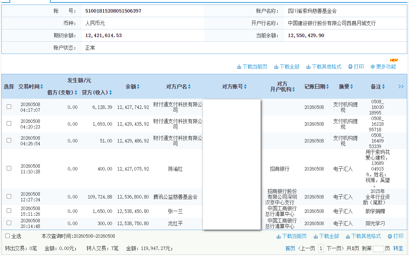Sort by 余额 column arrows
409x257 pixels.
[x=138, y=86]
